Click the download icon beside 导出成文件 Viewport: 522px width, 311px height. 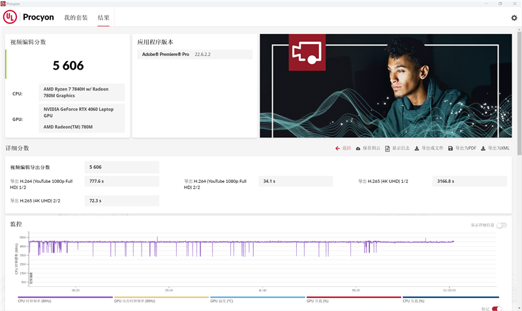pyautogui.click(x=416, y=148)
